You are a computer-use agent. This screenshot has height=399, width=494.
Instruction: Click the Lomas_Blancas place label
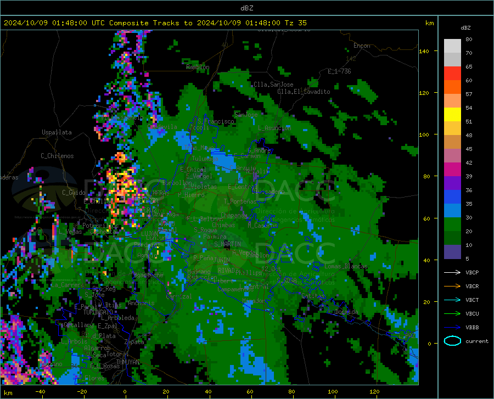tap(346, 266)
